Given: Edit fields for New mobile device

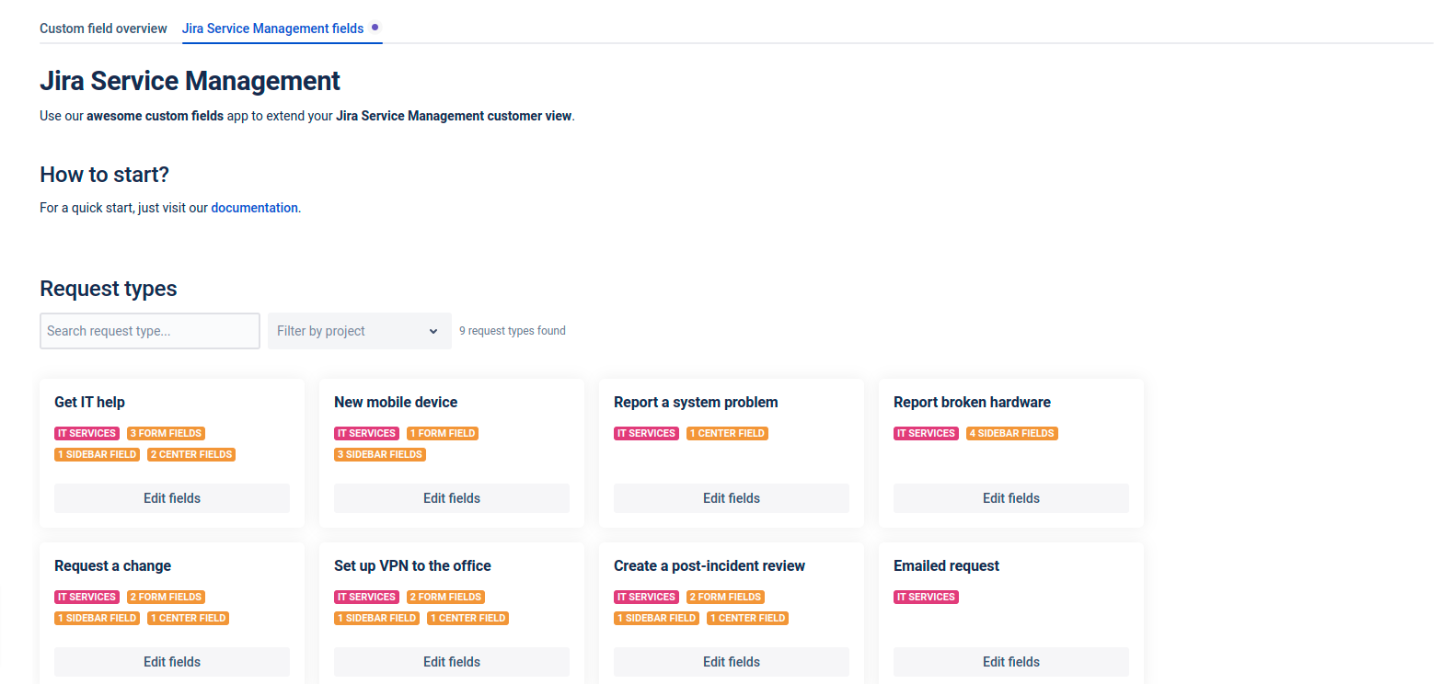Looking at the screenshot, I should (452, 498).
